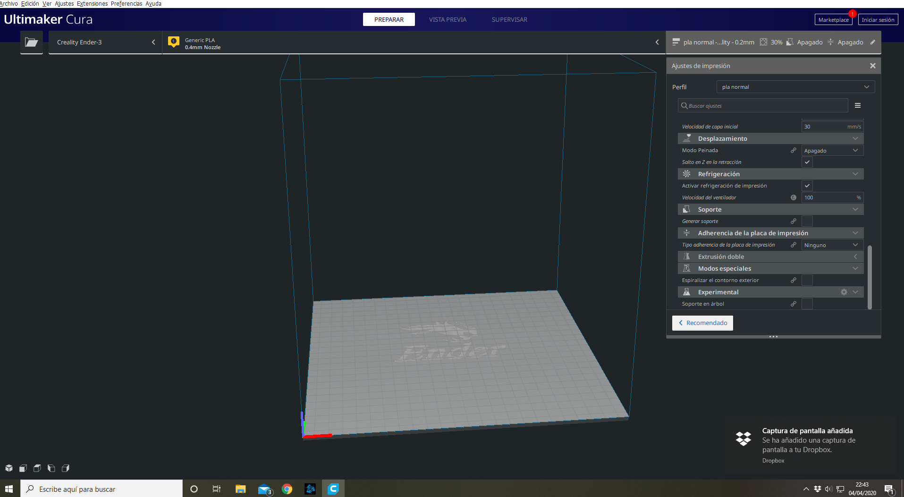Click the link icon beside Modo Peinada

click(794, 150)
